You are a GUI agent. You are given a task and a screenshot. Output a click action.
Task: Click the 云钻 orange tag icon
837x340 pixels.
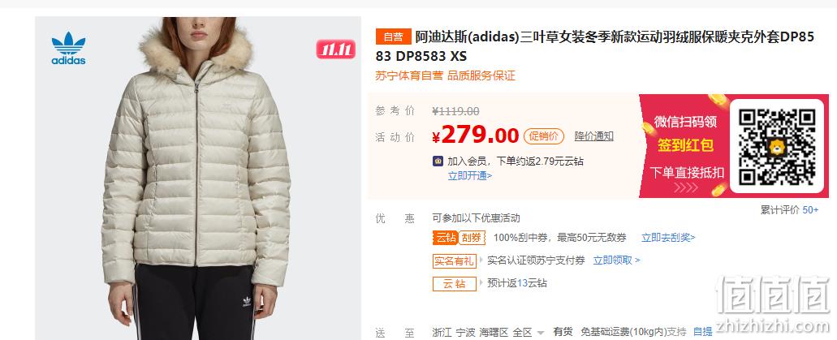[x=445, y=238]
